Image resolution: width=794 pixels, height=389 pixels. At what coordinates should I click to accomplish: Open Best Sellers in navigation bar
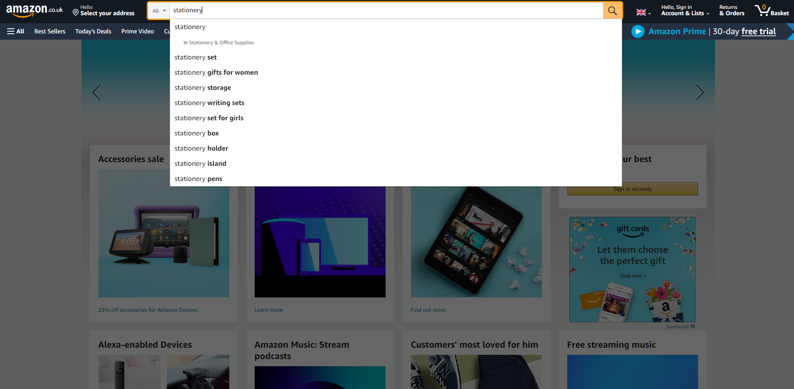[50, 31]
